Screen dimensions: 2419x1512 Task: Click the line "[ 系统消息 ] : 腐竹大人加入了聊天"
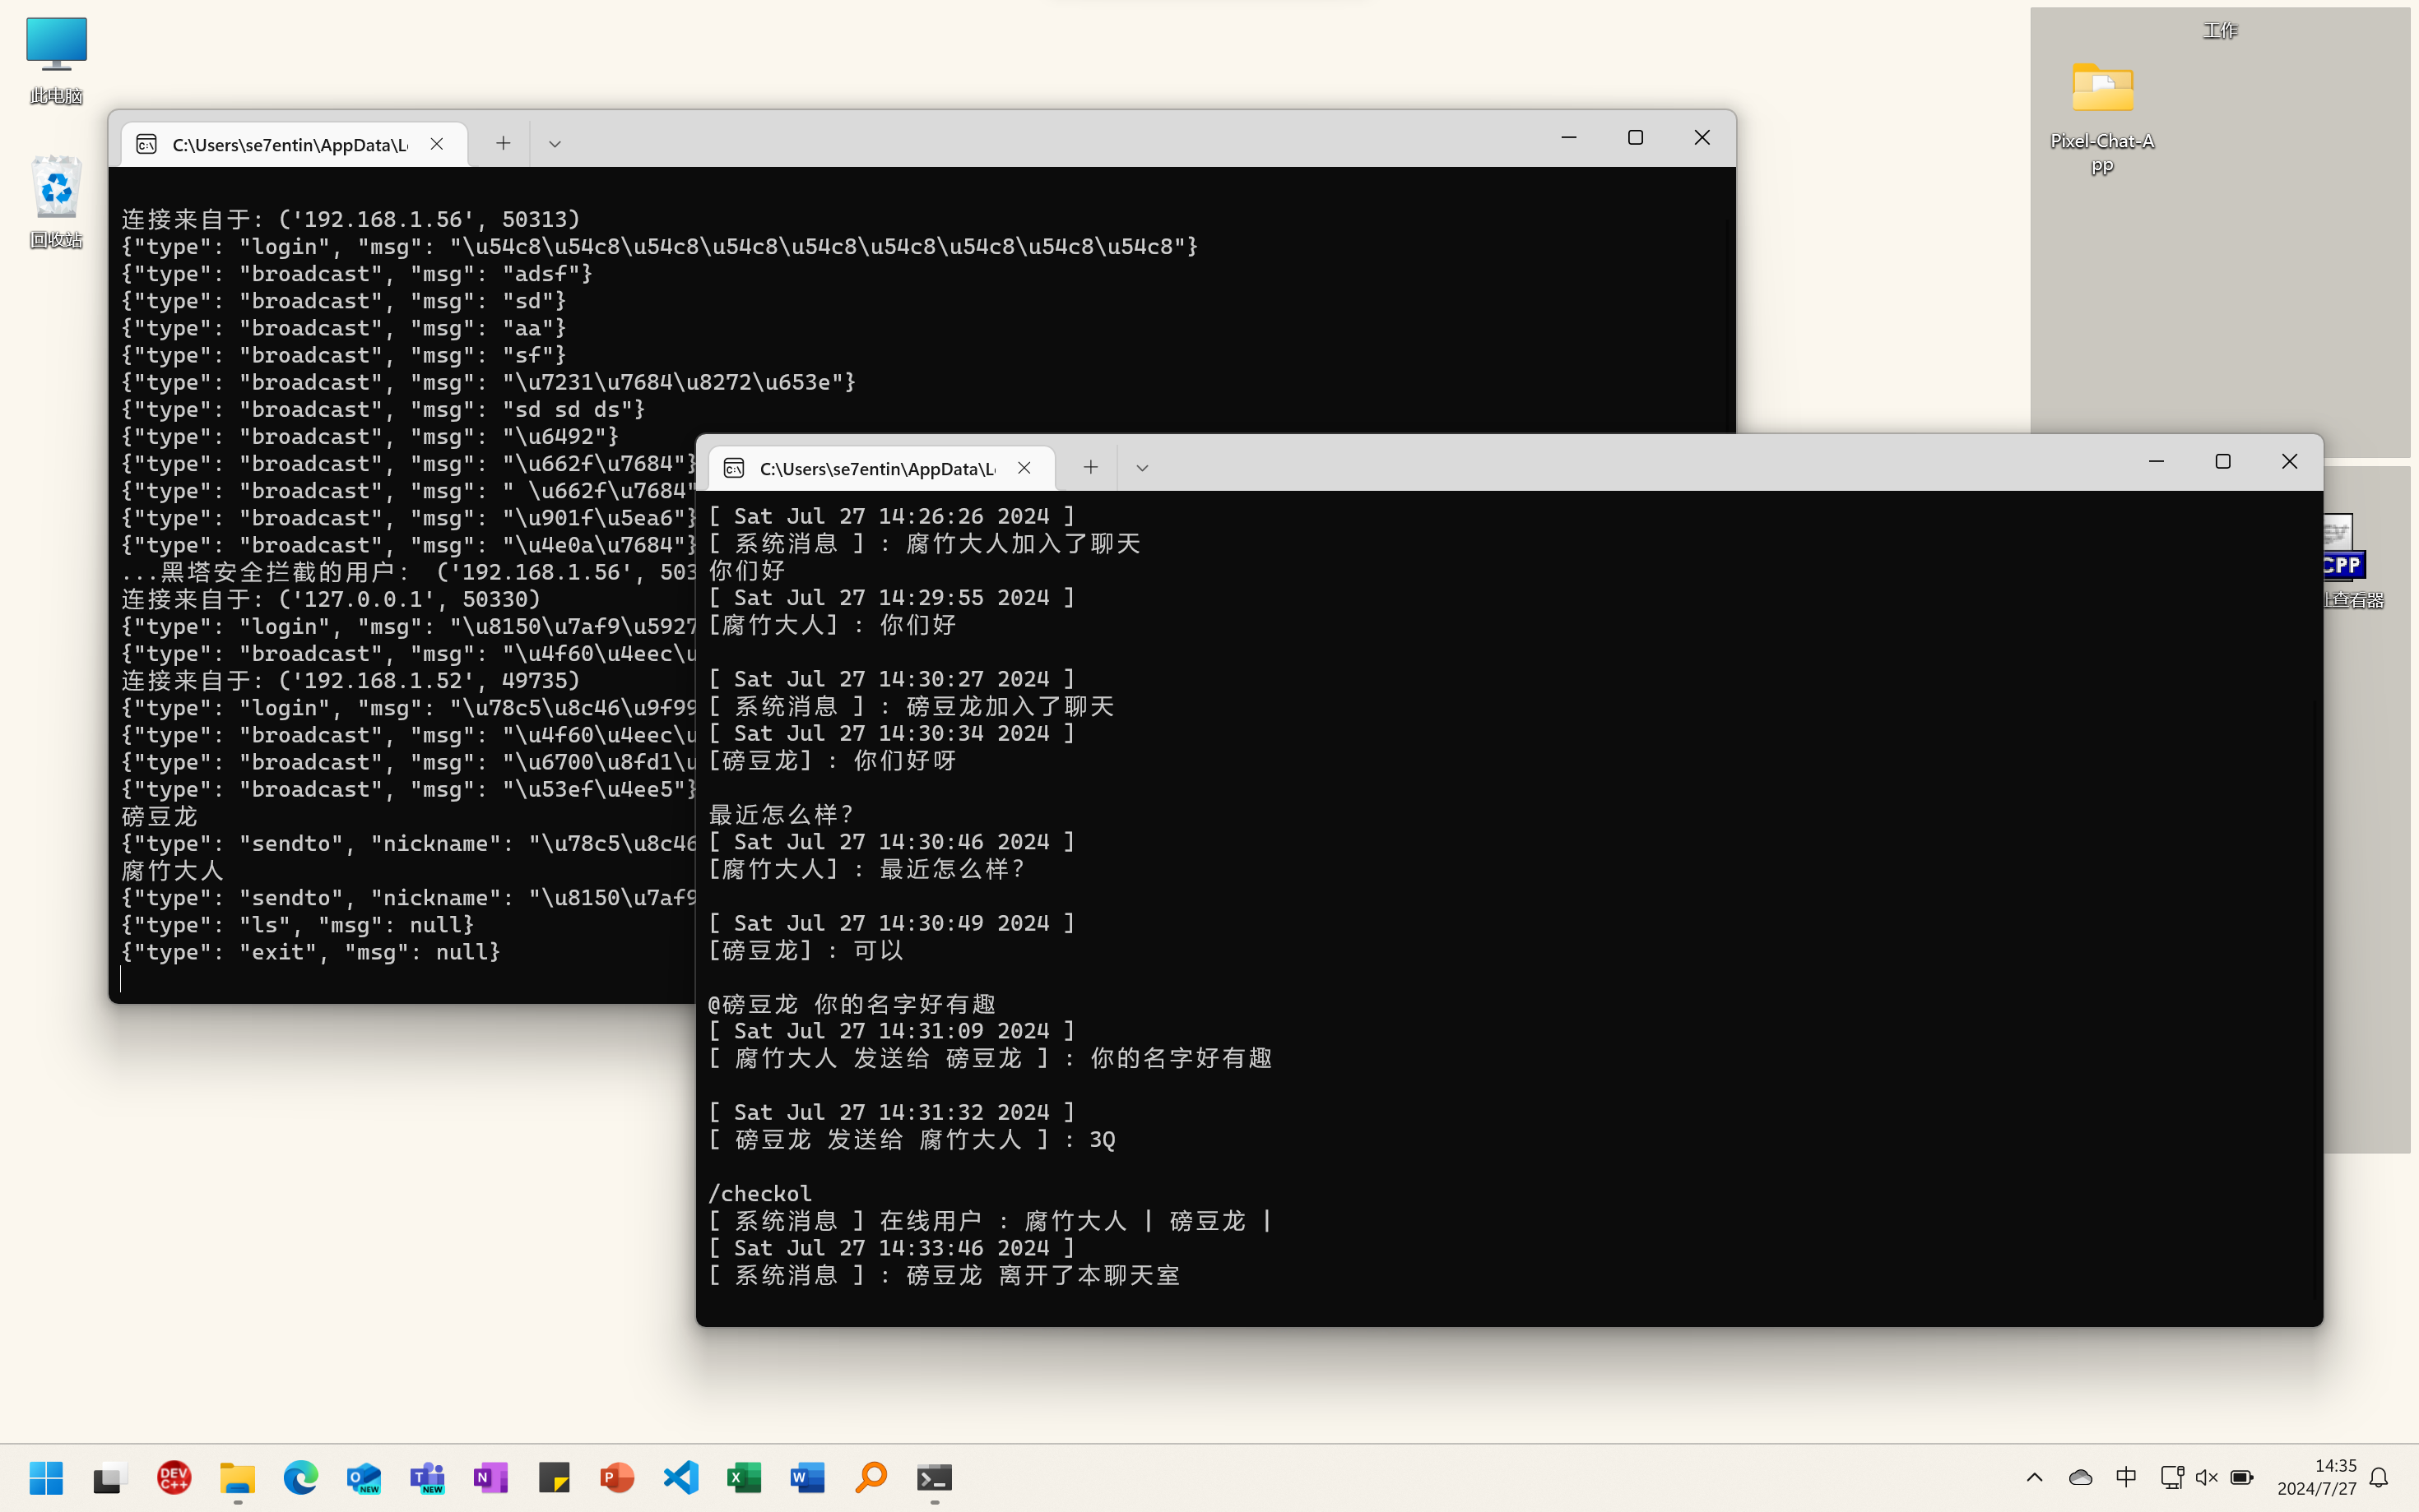[924, 543]
